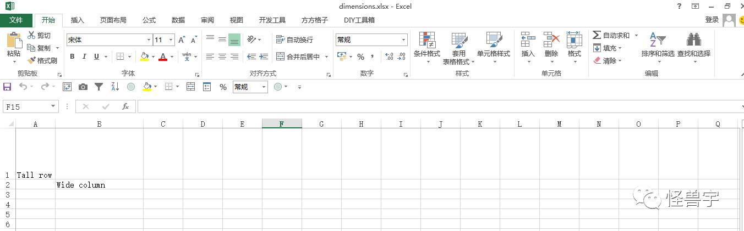Open the Clear (清除) dropdown

608,61
